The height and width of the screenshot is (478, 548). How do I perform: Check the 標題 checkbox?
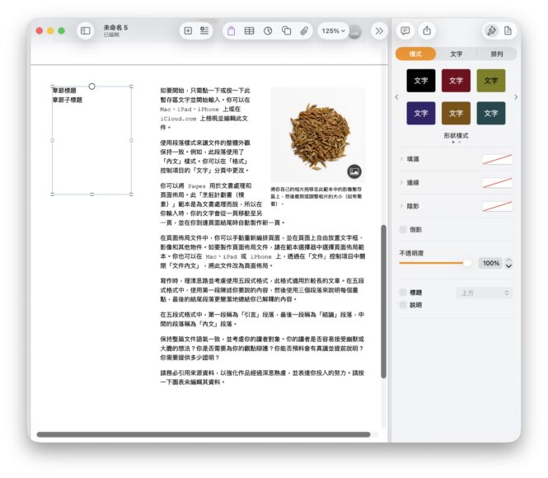pyautogui.click(x=403, y=293)
